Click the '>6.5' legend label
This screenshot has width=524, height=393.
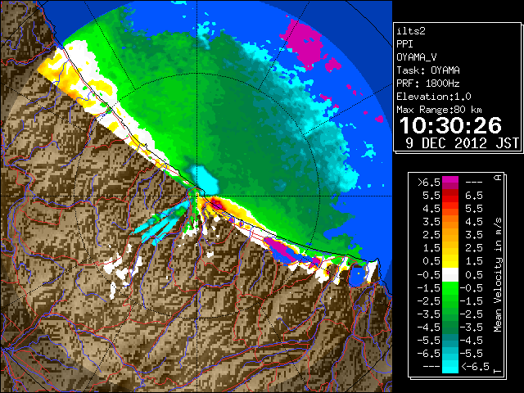coord(429,183)
